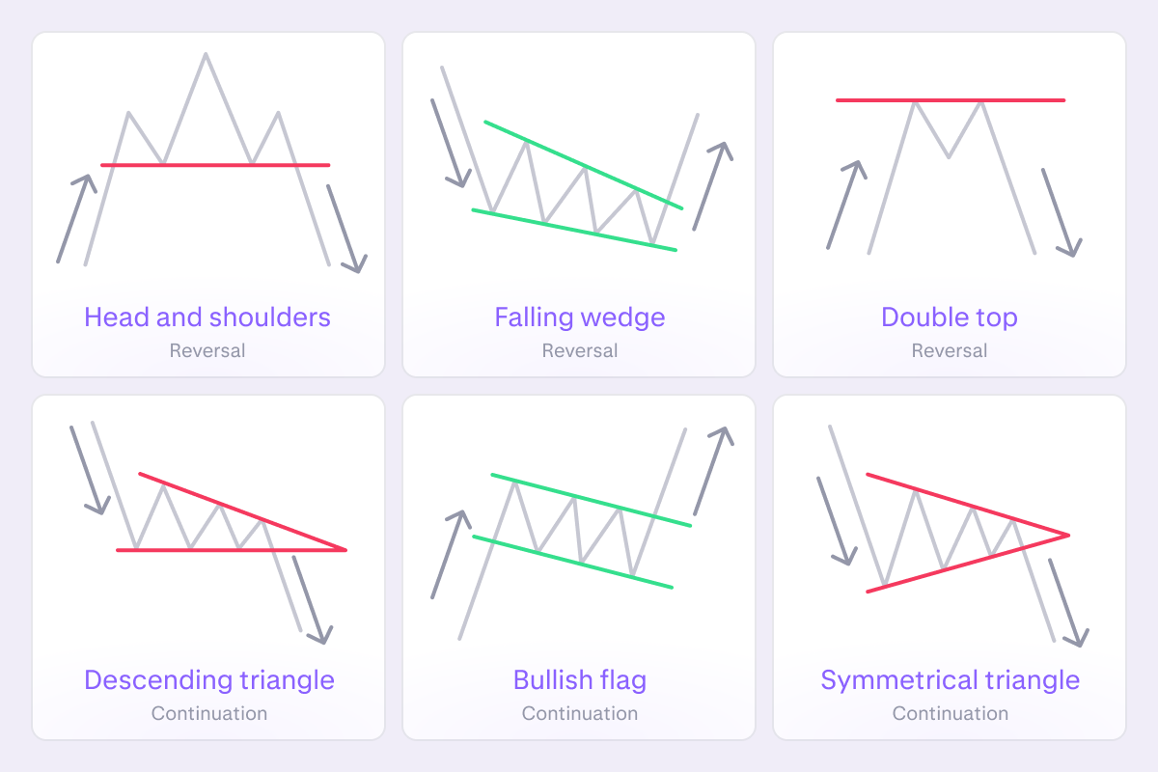Screen dimensions: 1158x772
Task: Click the downward arrow in Head and shoulders card
Action: point(345,228)
